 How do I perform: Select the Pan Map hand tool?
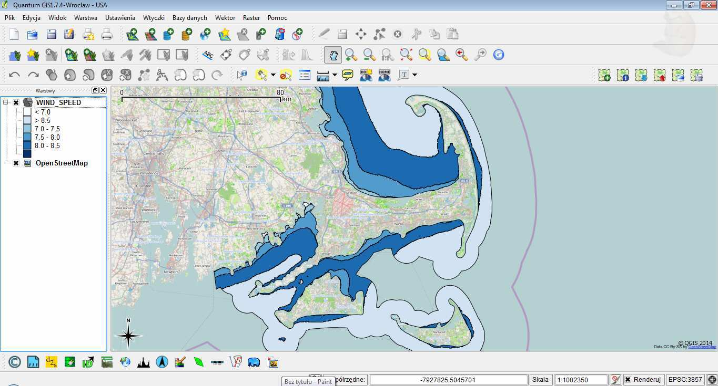pos(333,55)
